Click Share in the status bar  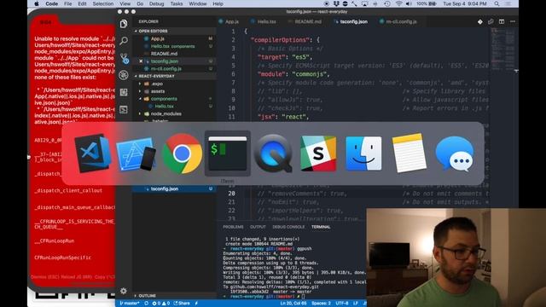(182, 304)
